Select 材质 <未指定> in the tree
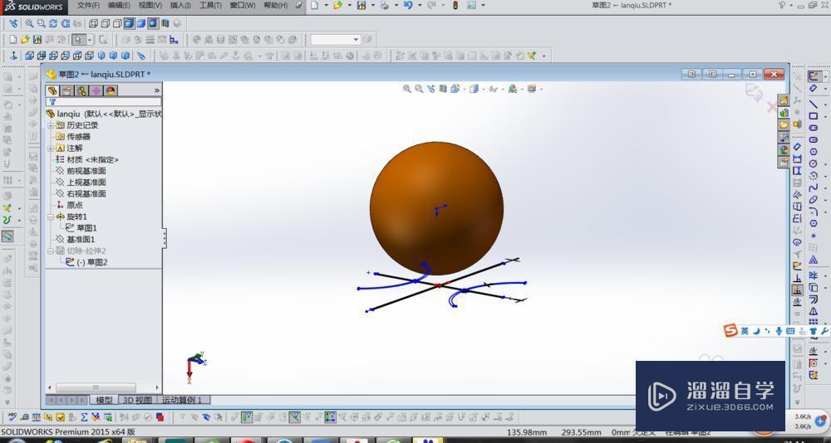This screenshot has width=831, height=443. pos(92,159)
